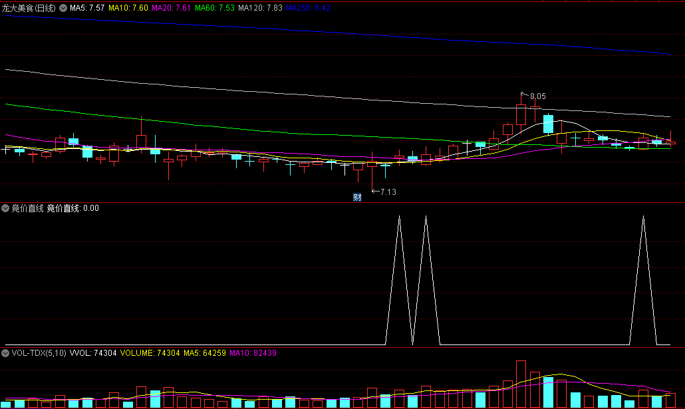The width and height of the screenshot is (685, 409).
Task: Click the VOLUME: 74304 readout
Action: coord(150,353)
